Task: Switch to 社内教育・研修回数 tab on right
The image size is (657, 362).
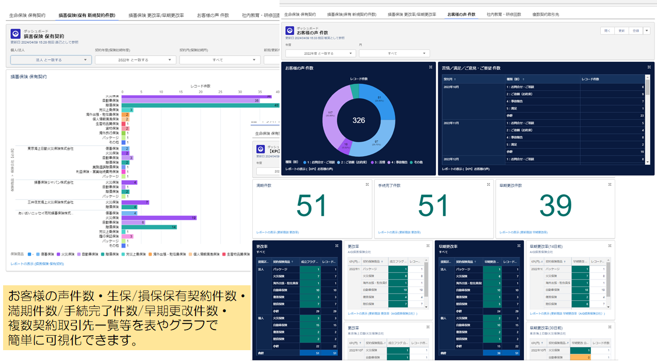Action: 504,15
